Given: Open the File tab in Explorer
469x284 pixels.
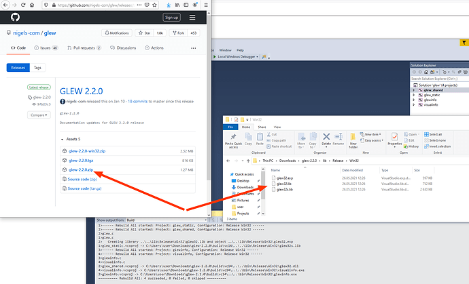Looking at the screenshot, I should (x=230, y=127).
